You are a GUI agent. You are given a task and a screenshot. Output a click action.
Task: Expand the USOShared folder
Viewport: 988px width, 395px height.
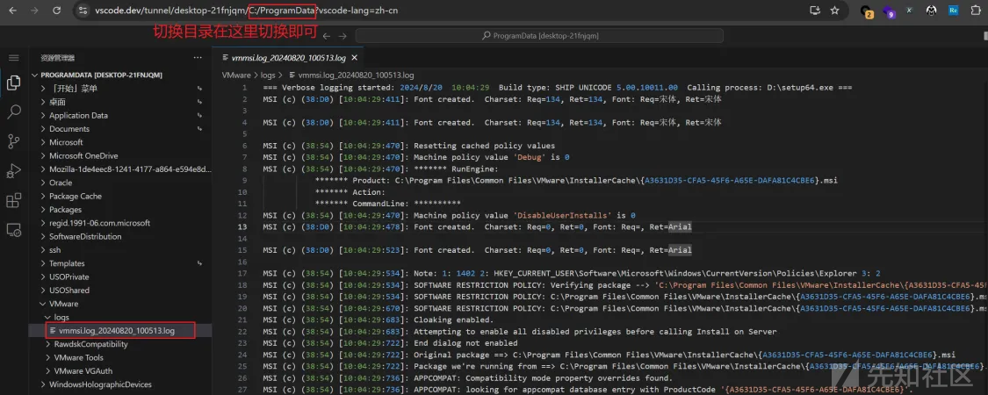coord(122,291)
